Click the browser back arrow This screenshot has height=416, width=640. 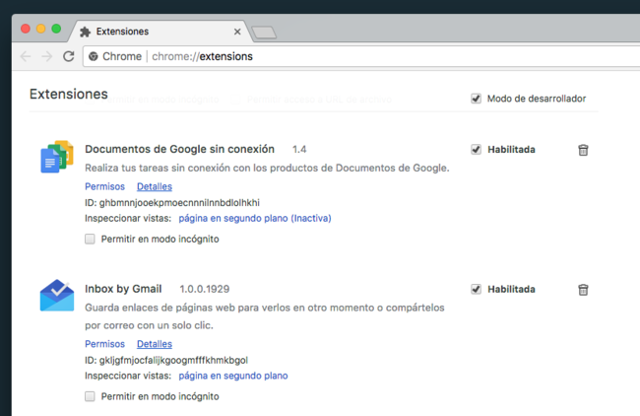point(26,56)
